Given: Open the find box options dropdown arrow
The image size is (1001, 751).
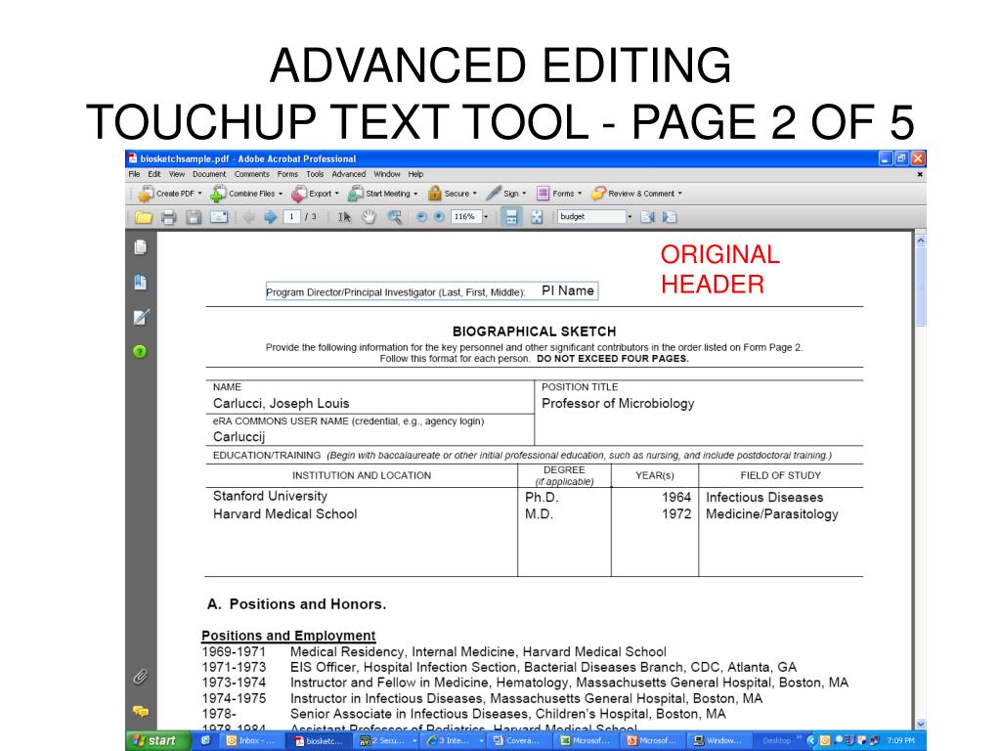Looking at the screenshot, I should coord(630,217).
